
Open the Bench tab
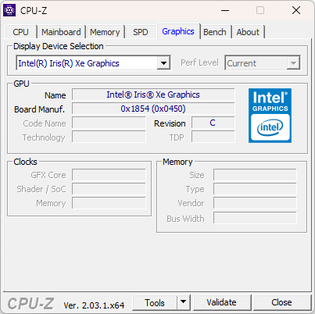click(215, 32)
